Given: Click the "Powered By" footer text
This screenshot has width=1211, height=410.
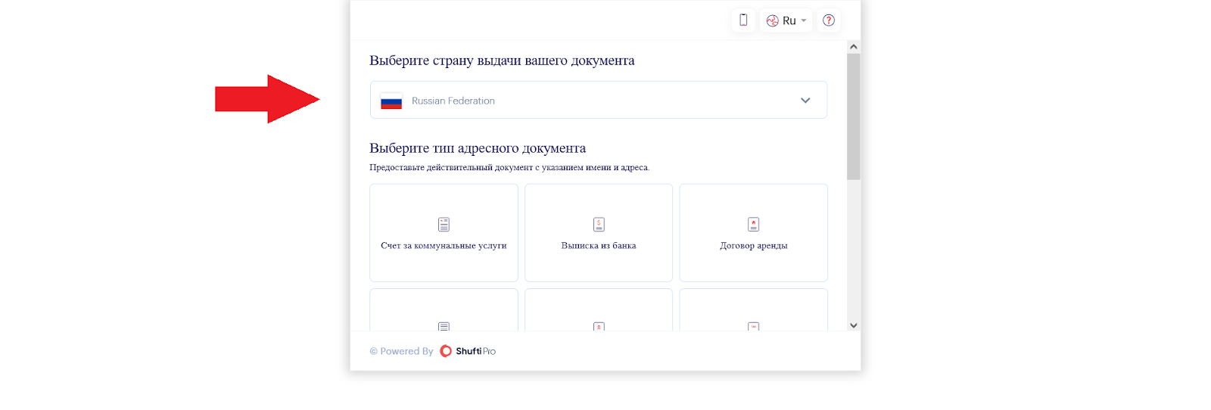Looking at the screenshot, I should point(401,351).
